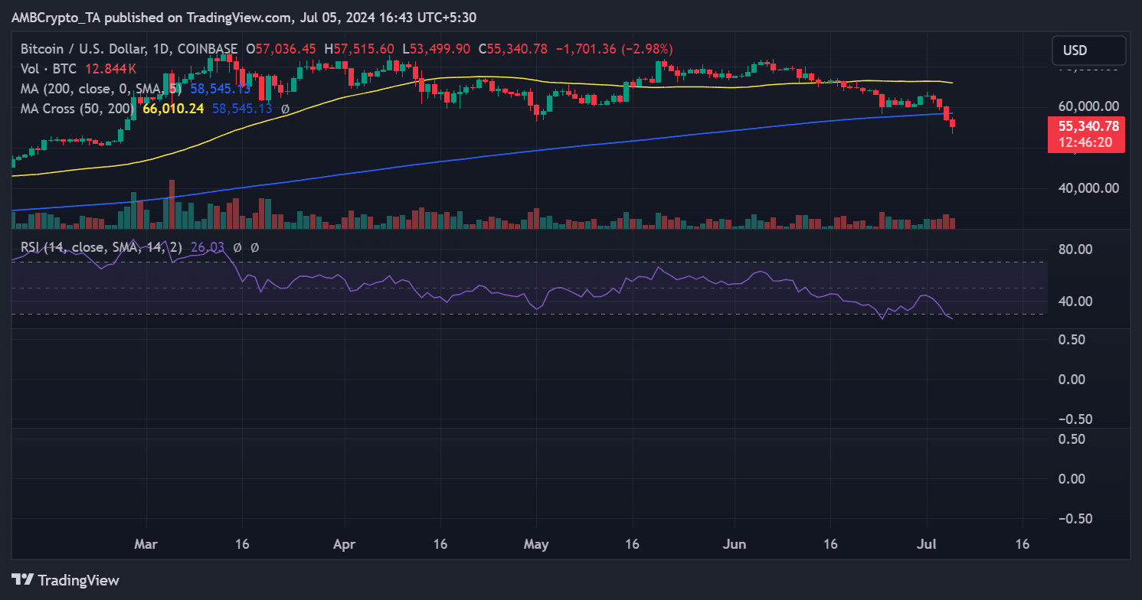Screen dimensions: 1142x600
Task: Click the Mar label on time axis
Action: 146,544
